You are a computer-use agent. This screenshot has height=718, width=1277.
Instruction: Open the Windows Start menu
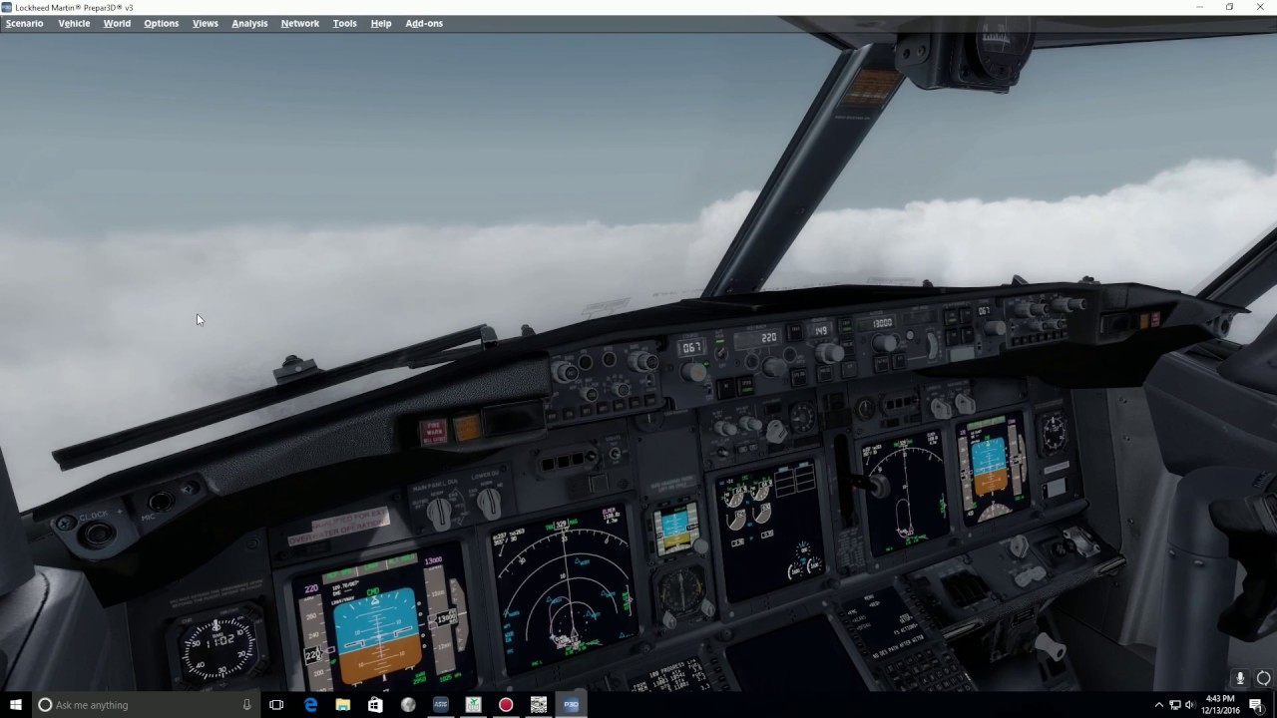coord(16,705)
